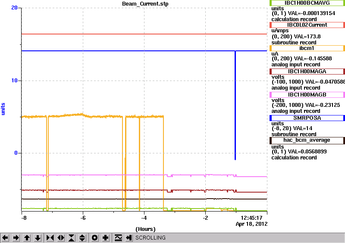
Task: Click 'subroutine record' under IBC0L02Current
Action: point(294,43)
